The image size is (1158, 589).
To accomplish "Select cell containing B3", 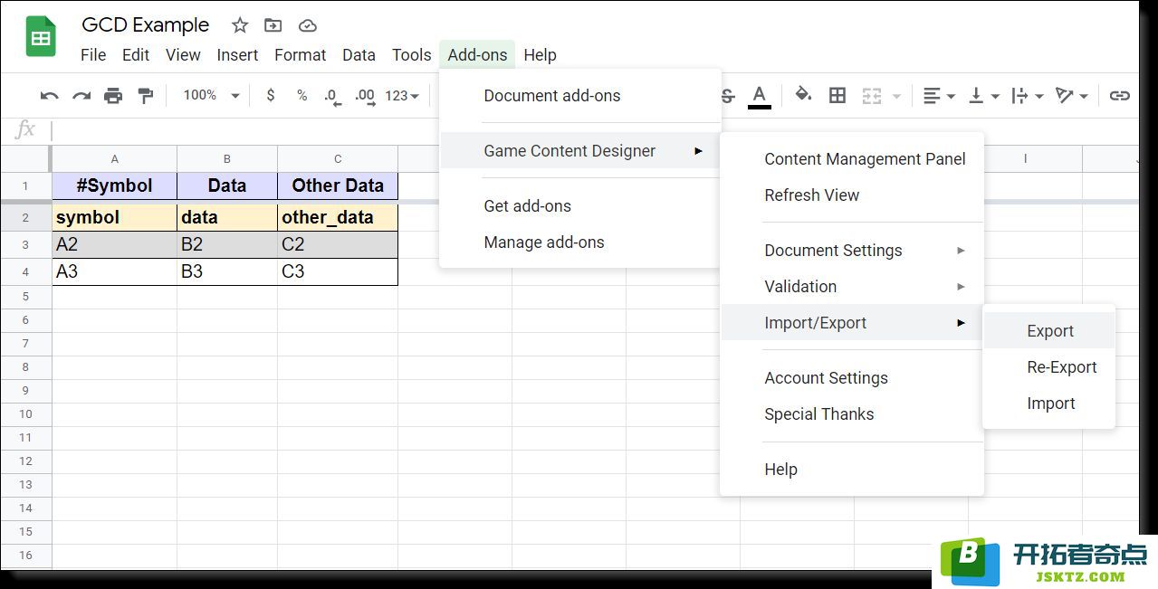I will click(227, 271).
